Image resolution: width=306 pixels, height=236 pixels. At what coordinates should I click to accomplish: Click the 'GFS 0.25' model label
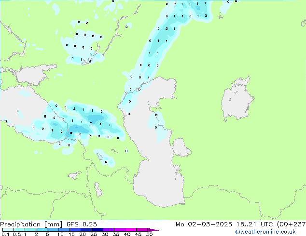82,224
